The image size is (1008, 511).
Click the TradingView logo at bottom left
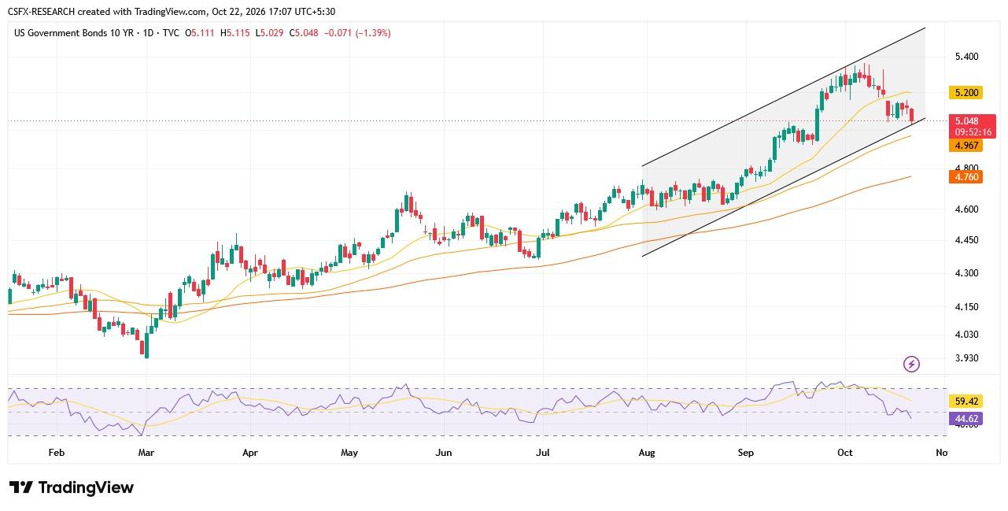72,487
